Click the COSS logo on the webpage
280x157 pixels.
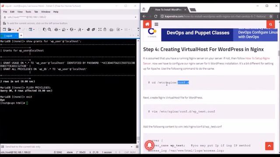click(152, 33)
